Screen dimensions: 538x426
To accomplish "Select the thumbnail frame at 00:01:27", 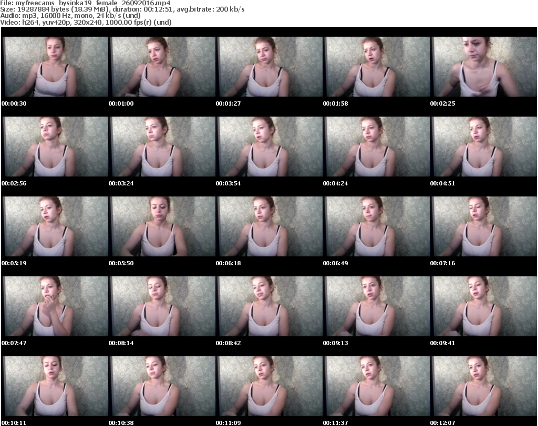I will tap(270, 67).
